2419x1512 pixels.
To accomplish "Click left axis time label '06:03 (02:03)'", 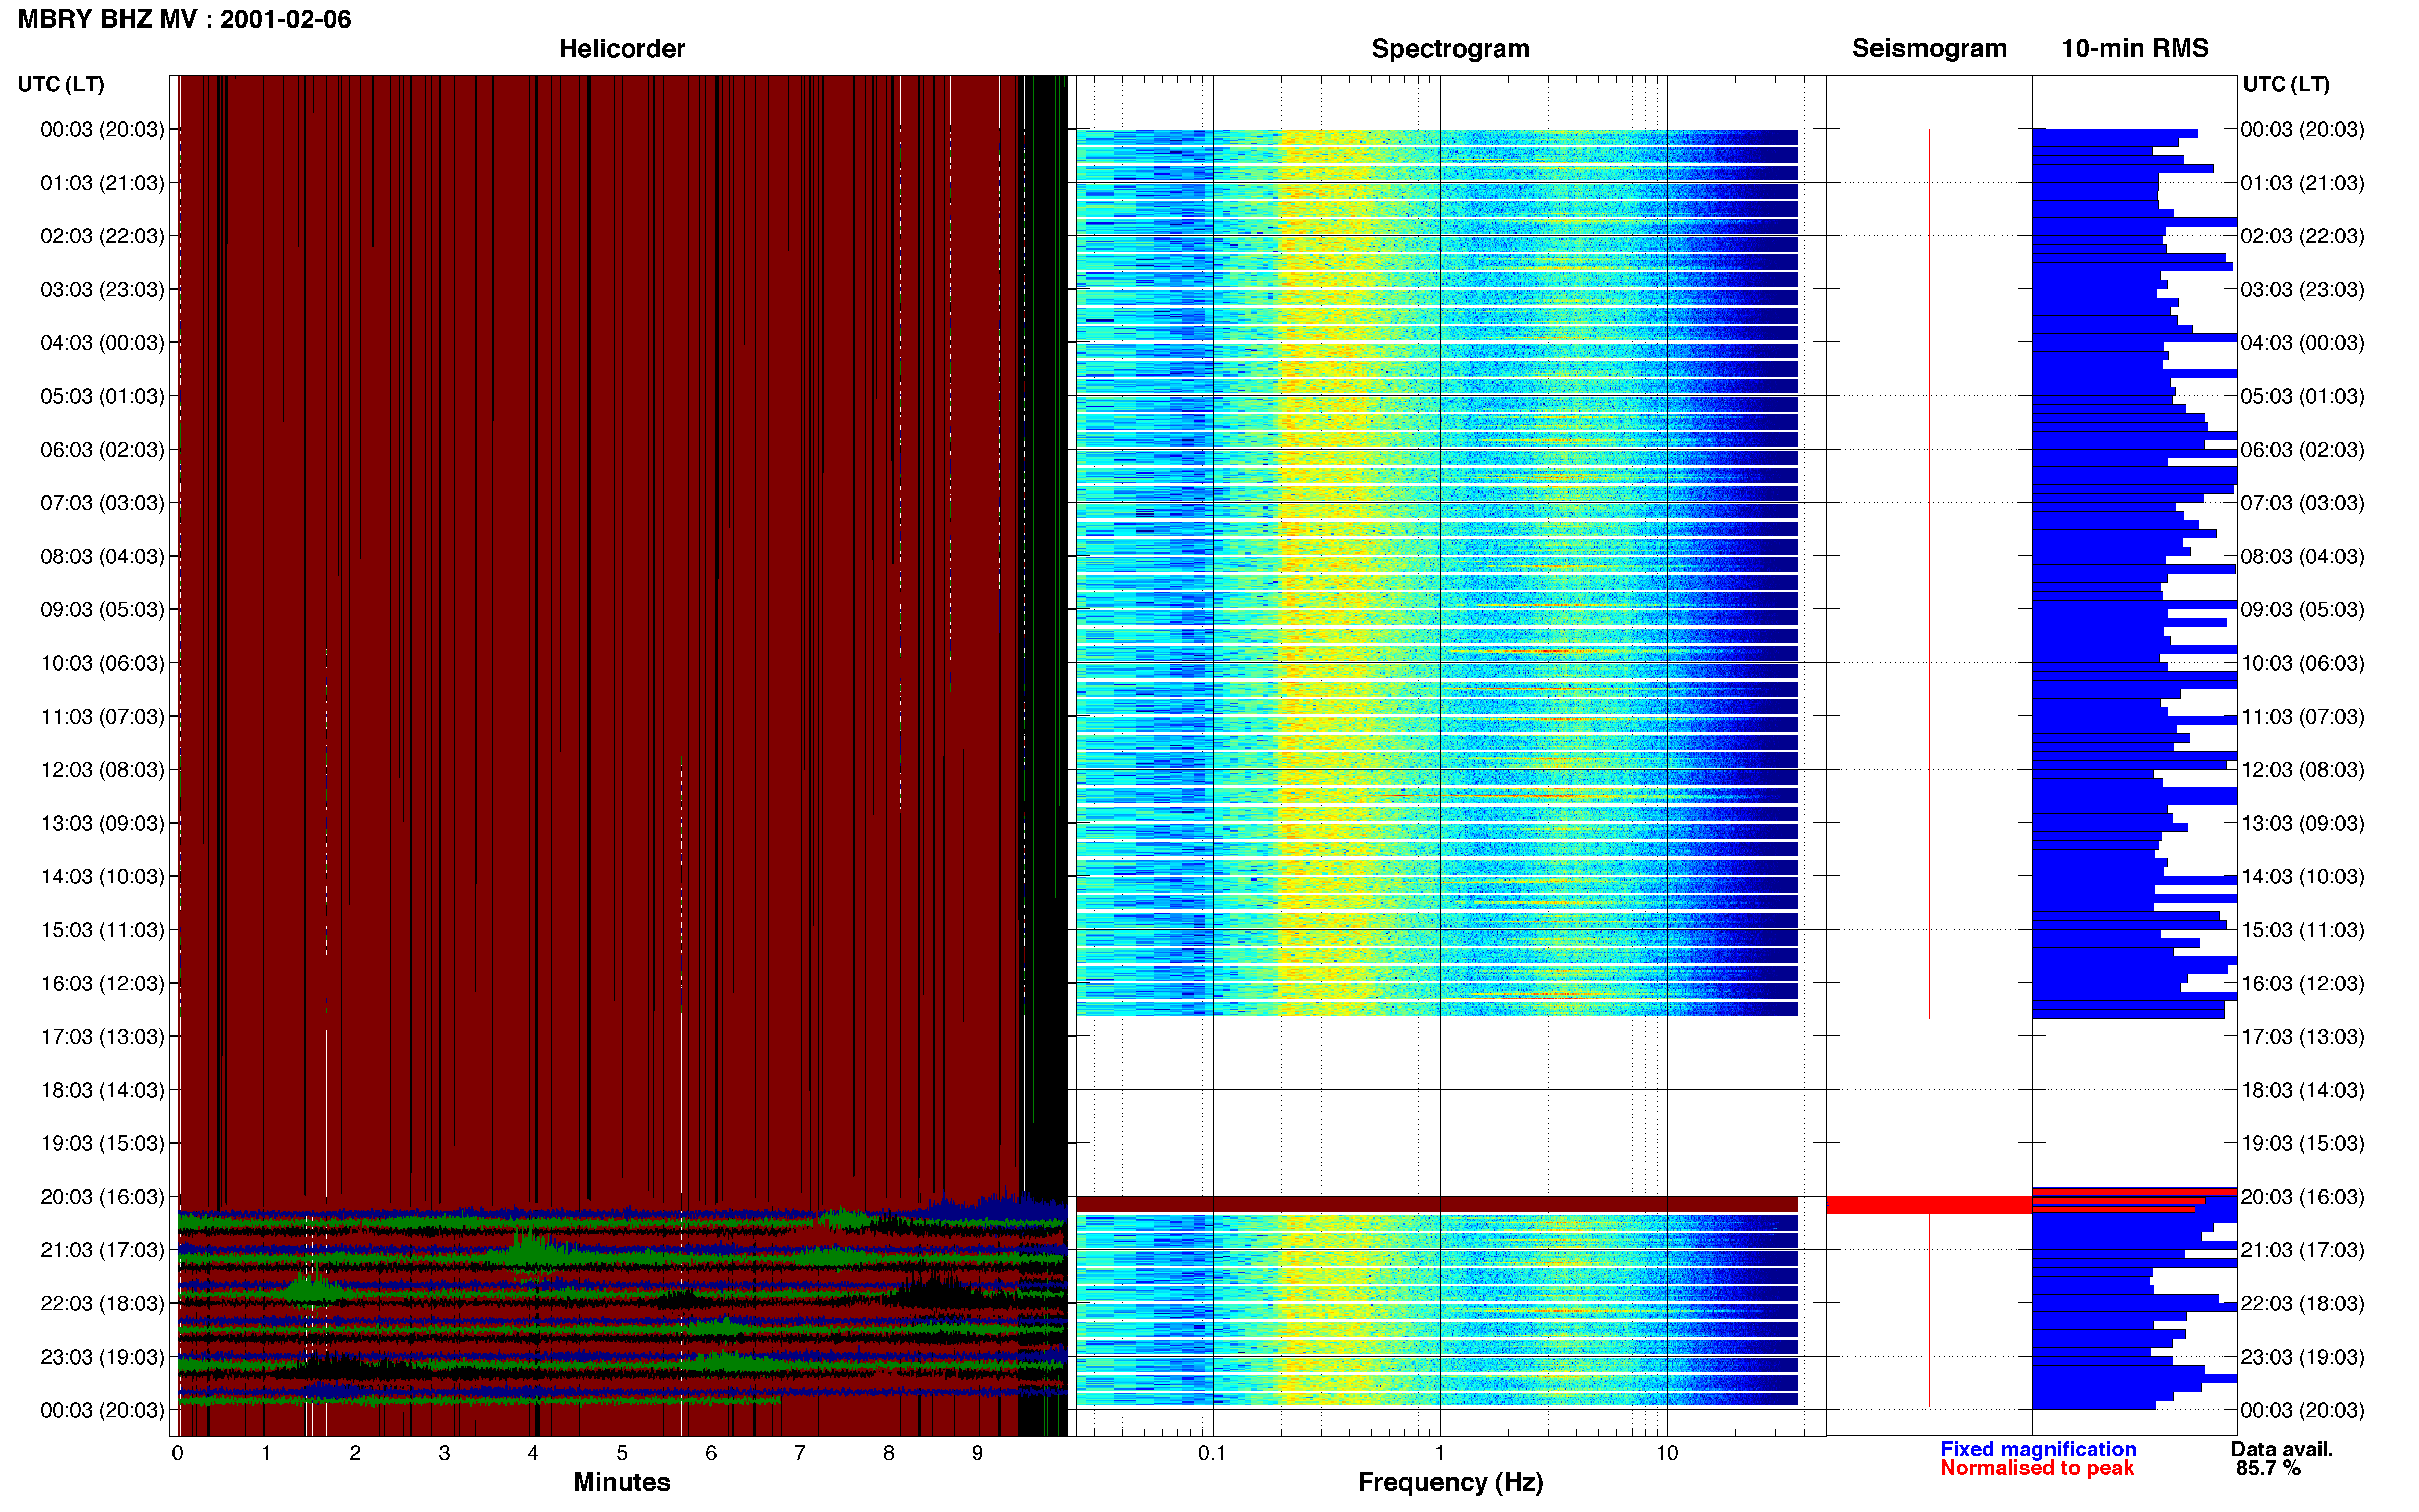I will (102, 450).
